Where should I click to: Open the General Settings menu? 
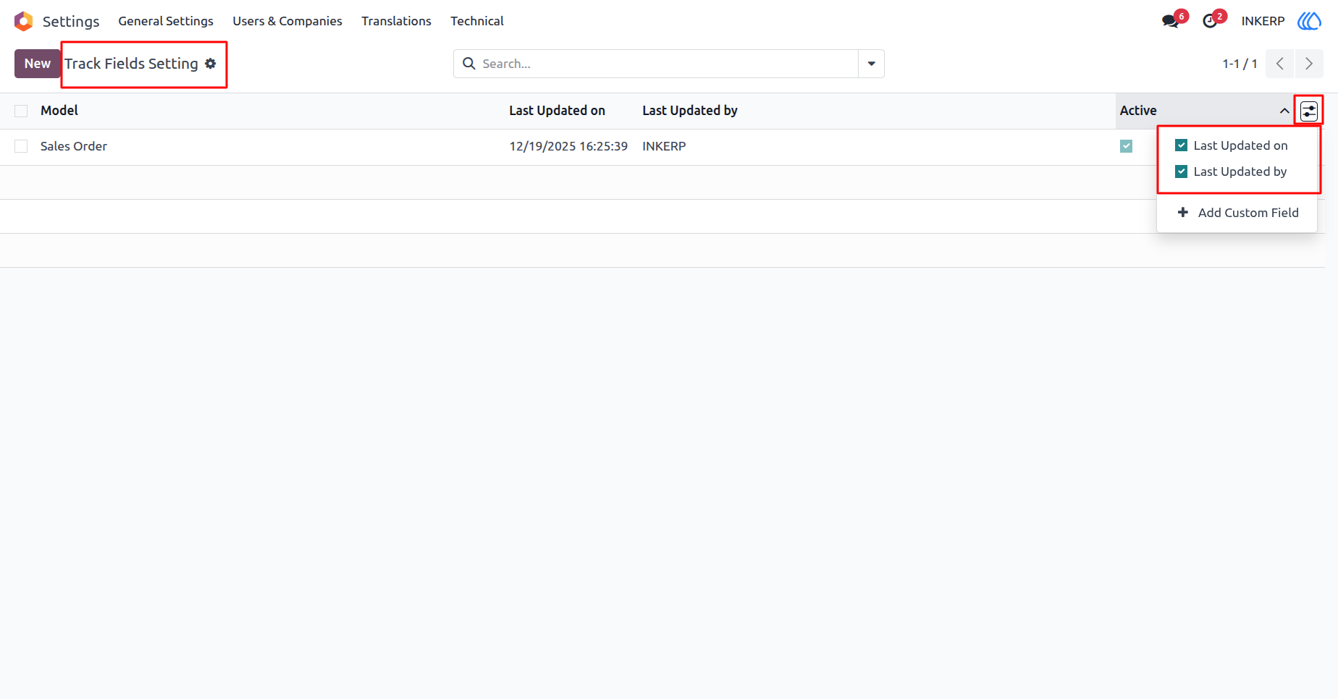click(x=166, y=21)
